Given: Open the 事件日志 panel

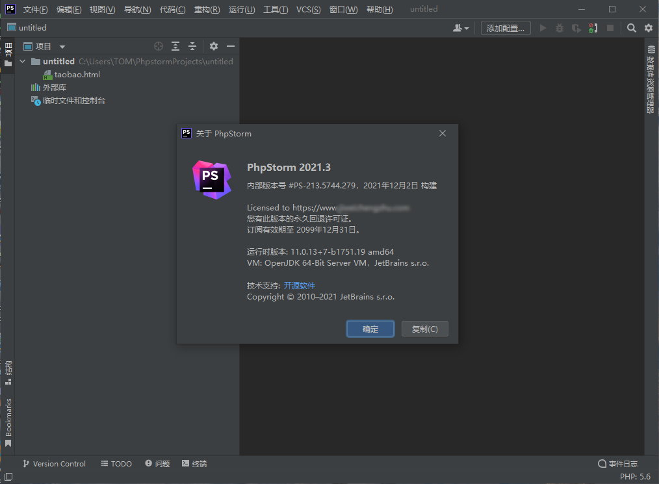Looking at the screenshot, I should pos(618,463).
